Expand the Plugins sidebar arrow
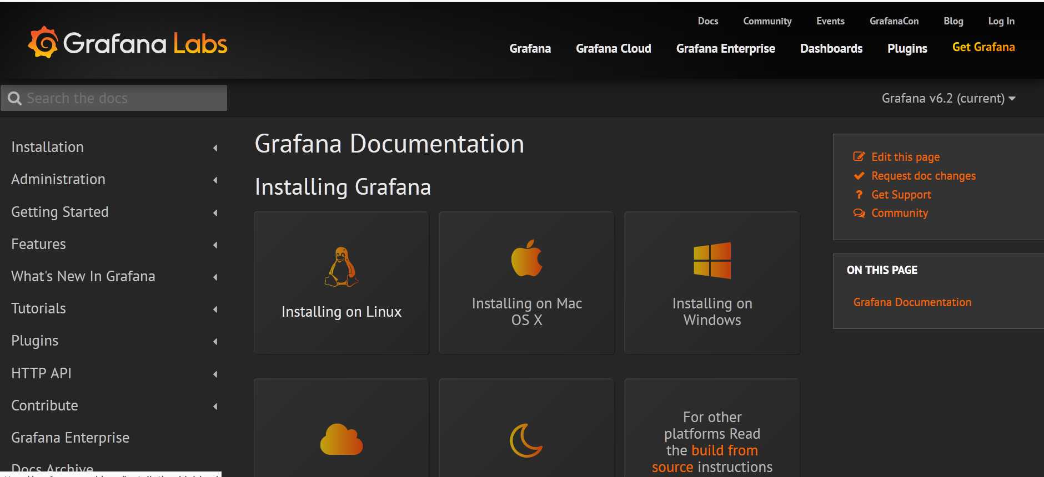The height and width of the screenshot is (477, 1044). coord(215,341)
